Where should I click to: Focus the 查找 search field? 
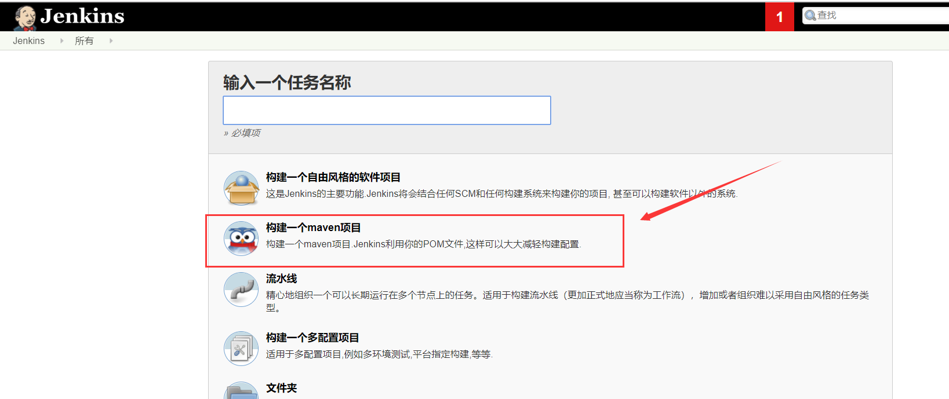(875, 16)
